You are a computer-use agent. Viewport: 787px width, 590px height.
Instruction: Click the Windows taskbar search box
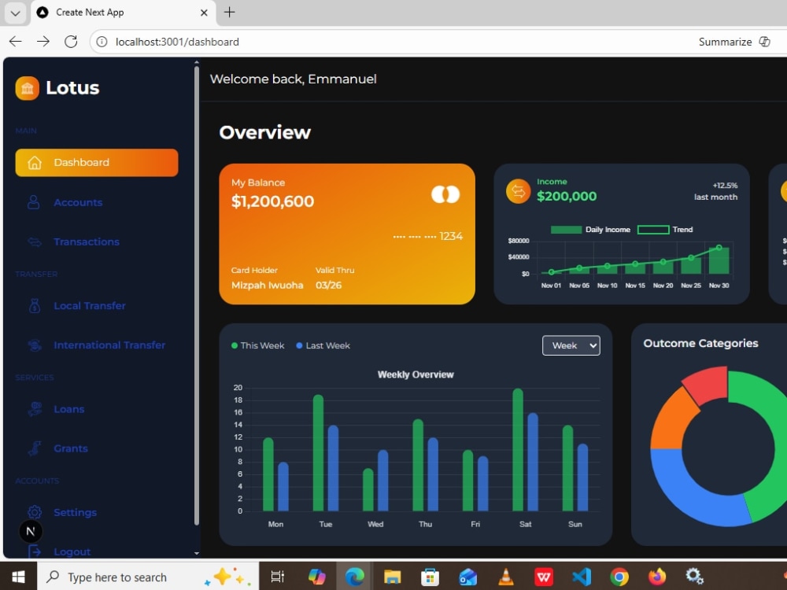tap(148, 577)
